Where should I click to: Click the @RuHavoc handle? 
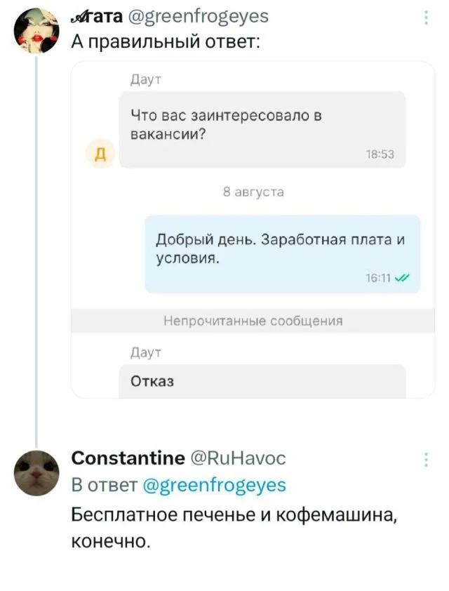point(237,458)
